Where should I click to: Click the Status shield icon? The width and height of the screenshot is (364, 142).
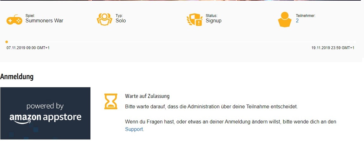click(x=194, y=20)
